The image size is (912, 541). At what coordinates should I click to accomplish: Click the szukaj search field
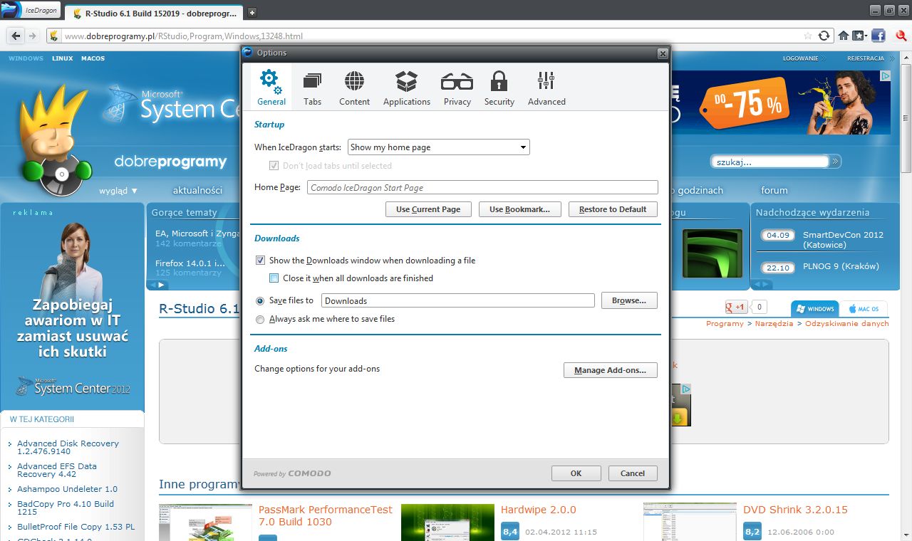click(x=771, y=162)
